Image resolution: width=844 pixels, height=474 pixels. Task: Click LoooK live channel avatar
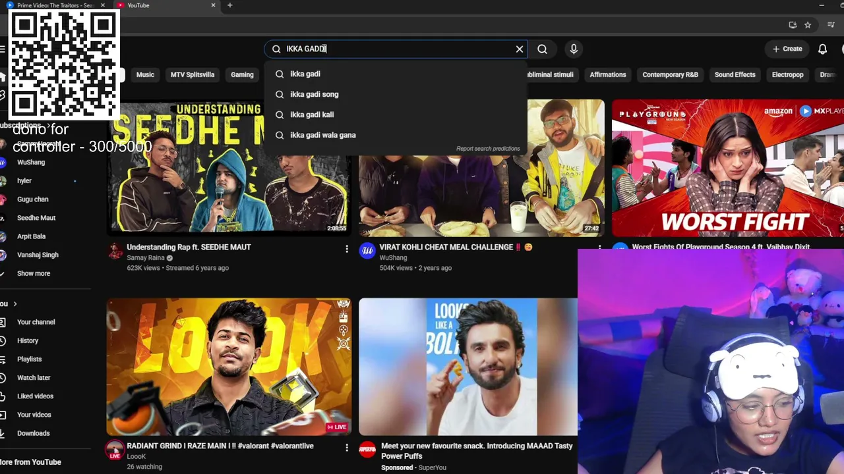tap(115, 450)
